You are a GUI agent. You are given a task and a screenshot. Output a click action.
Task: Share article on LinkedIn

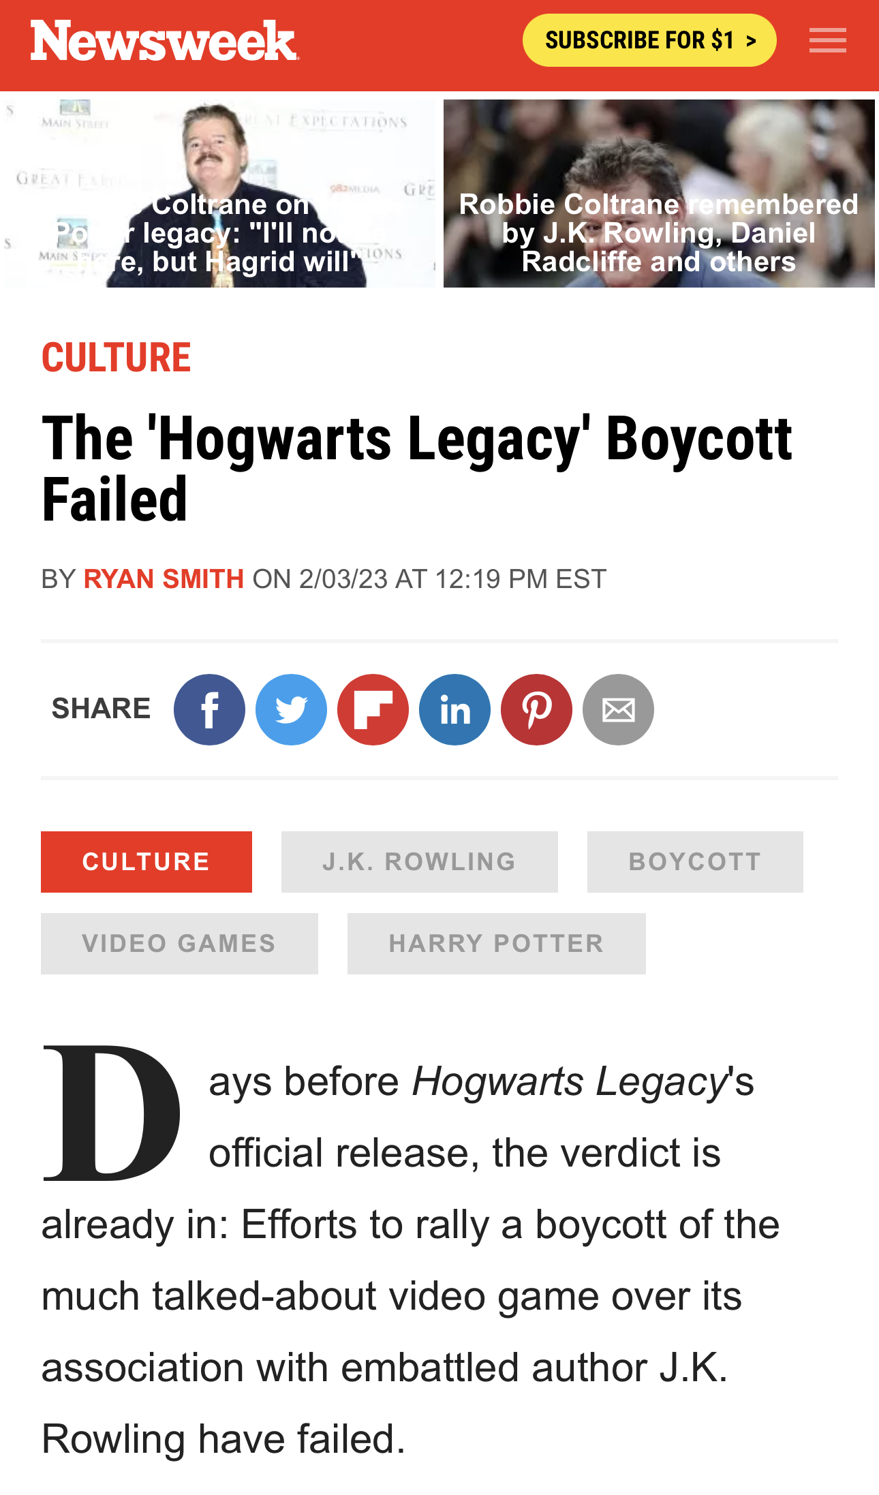(x=454, y=709)
